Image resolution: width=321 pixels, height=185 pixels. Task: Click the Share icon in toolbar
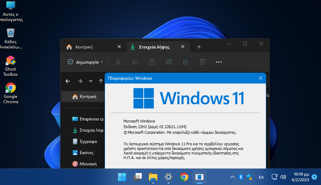pyautogui.click(x=186, y=62)
